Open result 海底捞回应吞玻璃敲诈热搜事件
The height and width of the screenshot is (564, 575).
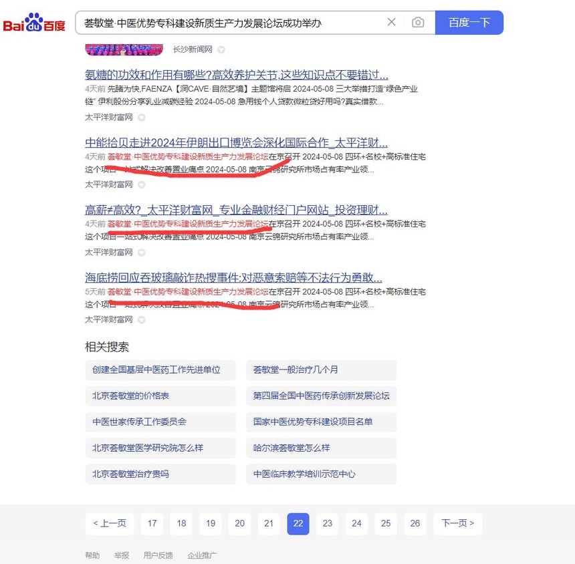pyautogui.click(x=233, y=277)
